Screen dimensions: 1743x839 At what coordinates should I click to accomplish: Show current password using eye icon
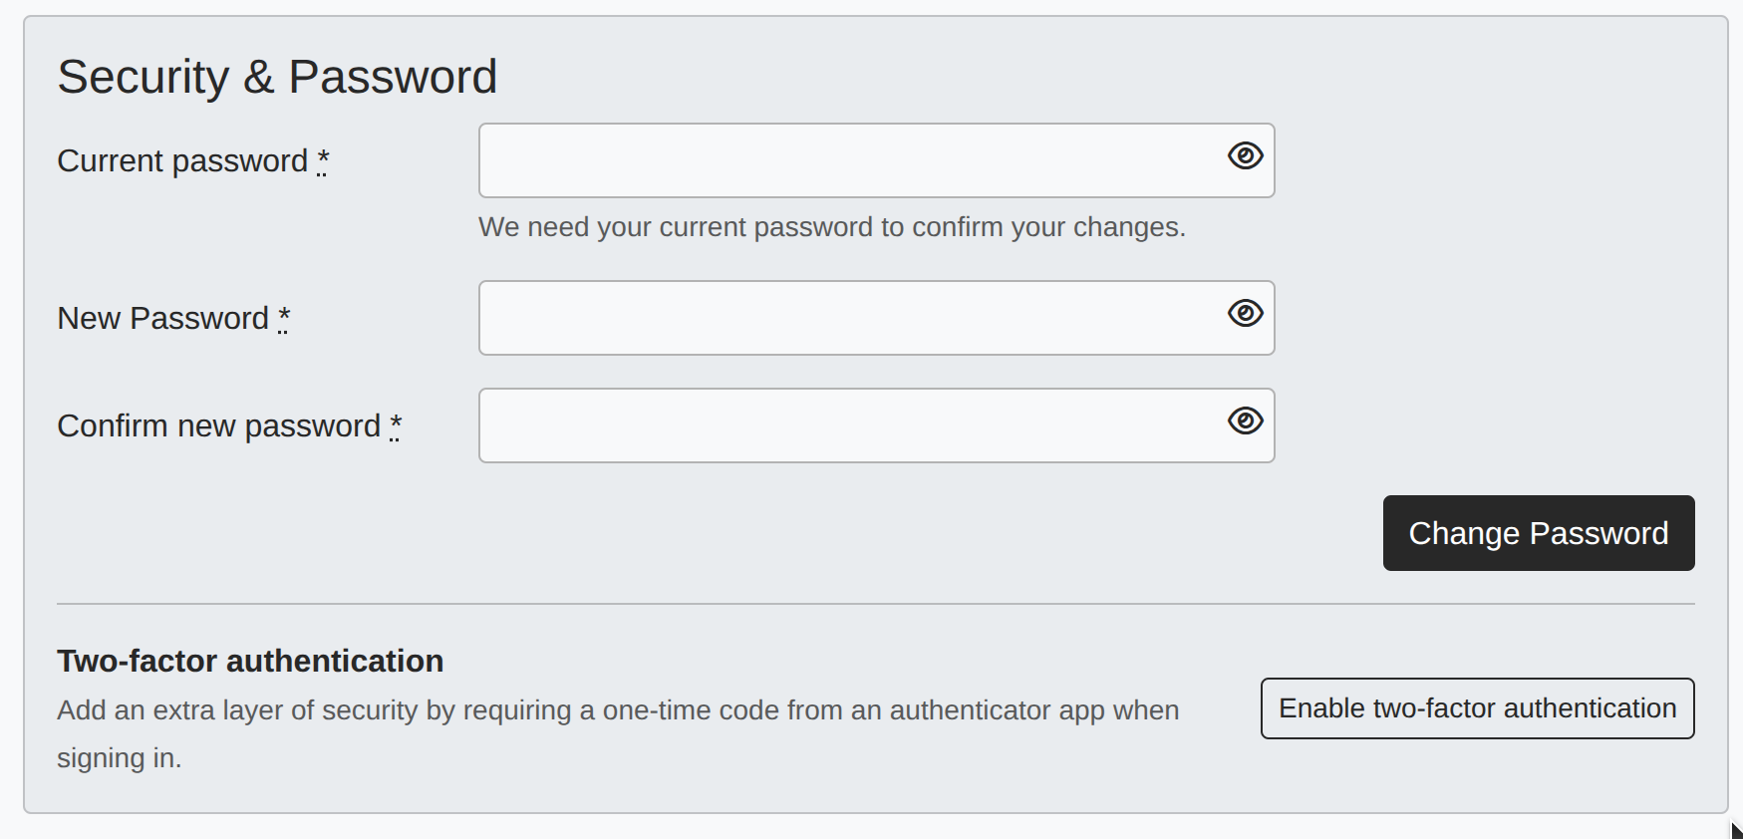(1245, 156)
